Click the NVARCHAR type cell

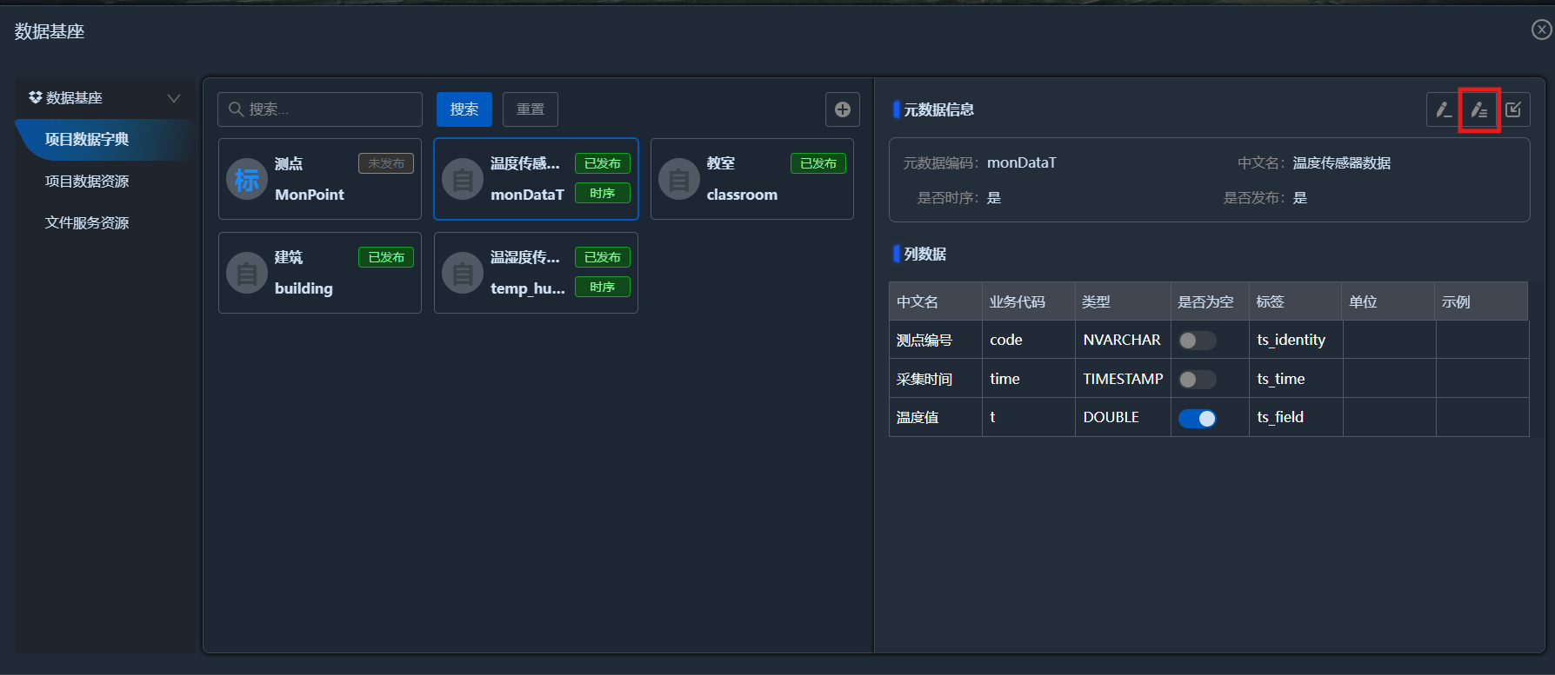pyautogui.click(x=1123, y=340)
